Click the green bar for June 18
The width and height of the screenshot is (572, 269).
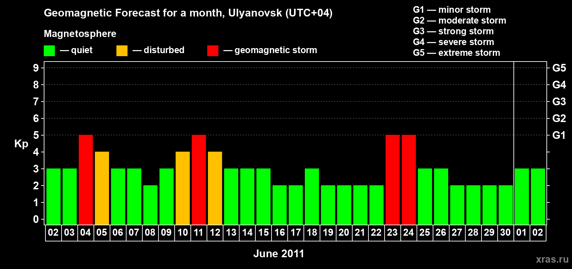click(312, 196)
